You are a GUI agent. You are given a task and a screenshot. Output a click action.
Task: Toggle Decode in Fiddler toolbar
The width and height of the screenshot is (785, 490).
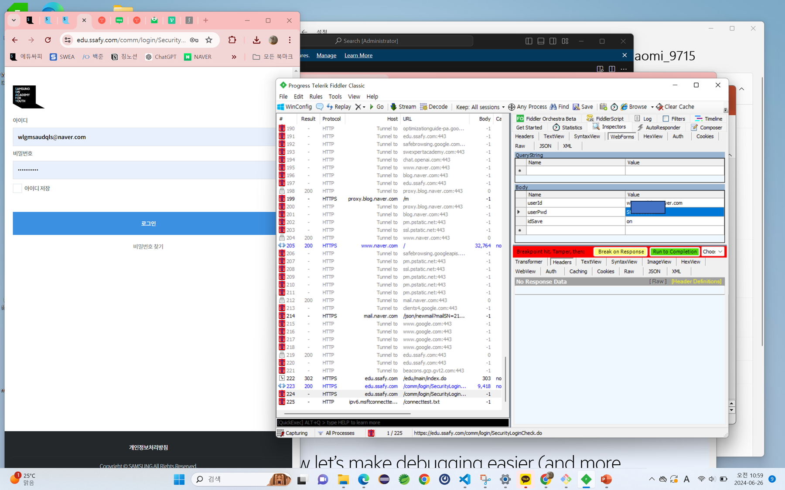point(434,107)
